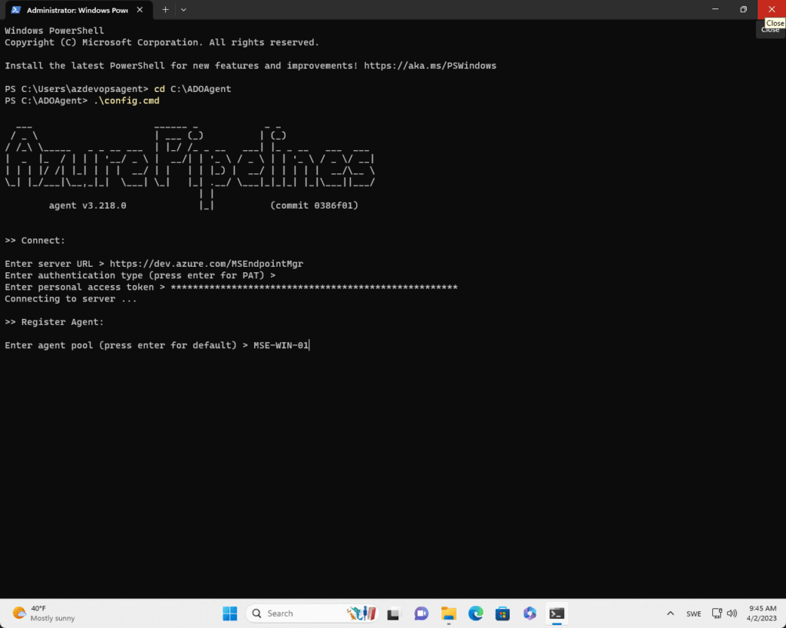Restore down the Windows Terminal window
This screenshot has height=628, width=786.
[x=743, y=9]
